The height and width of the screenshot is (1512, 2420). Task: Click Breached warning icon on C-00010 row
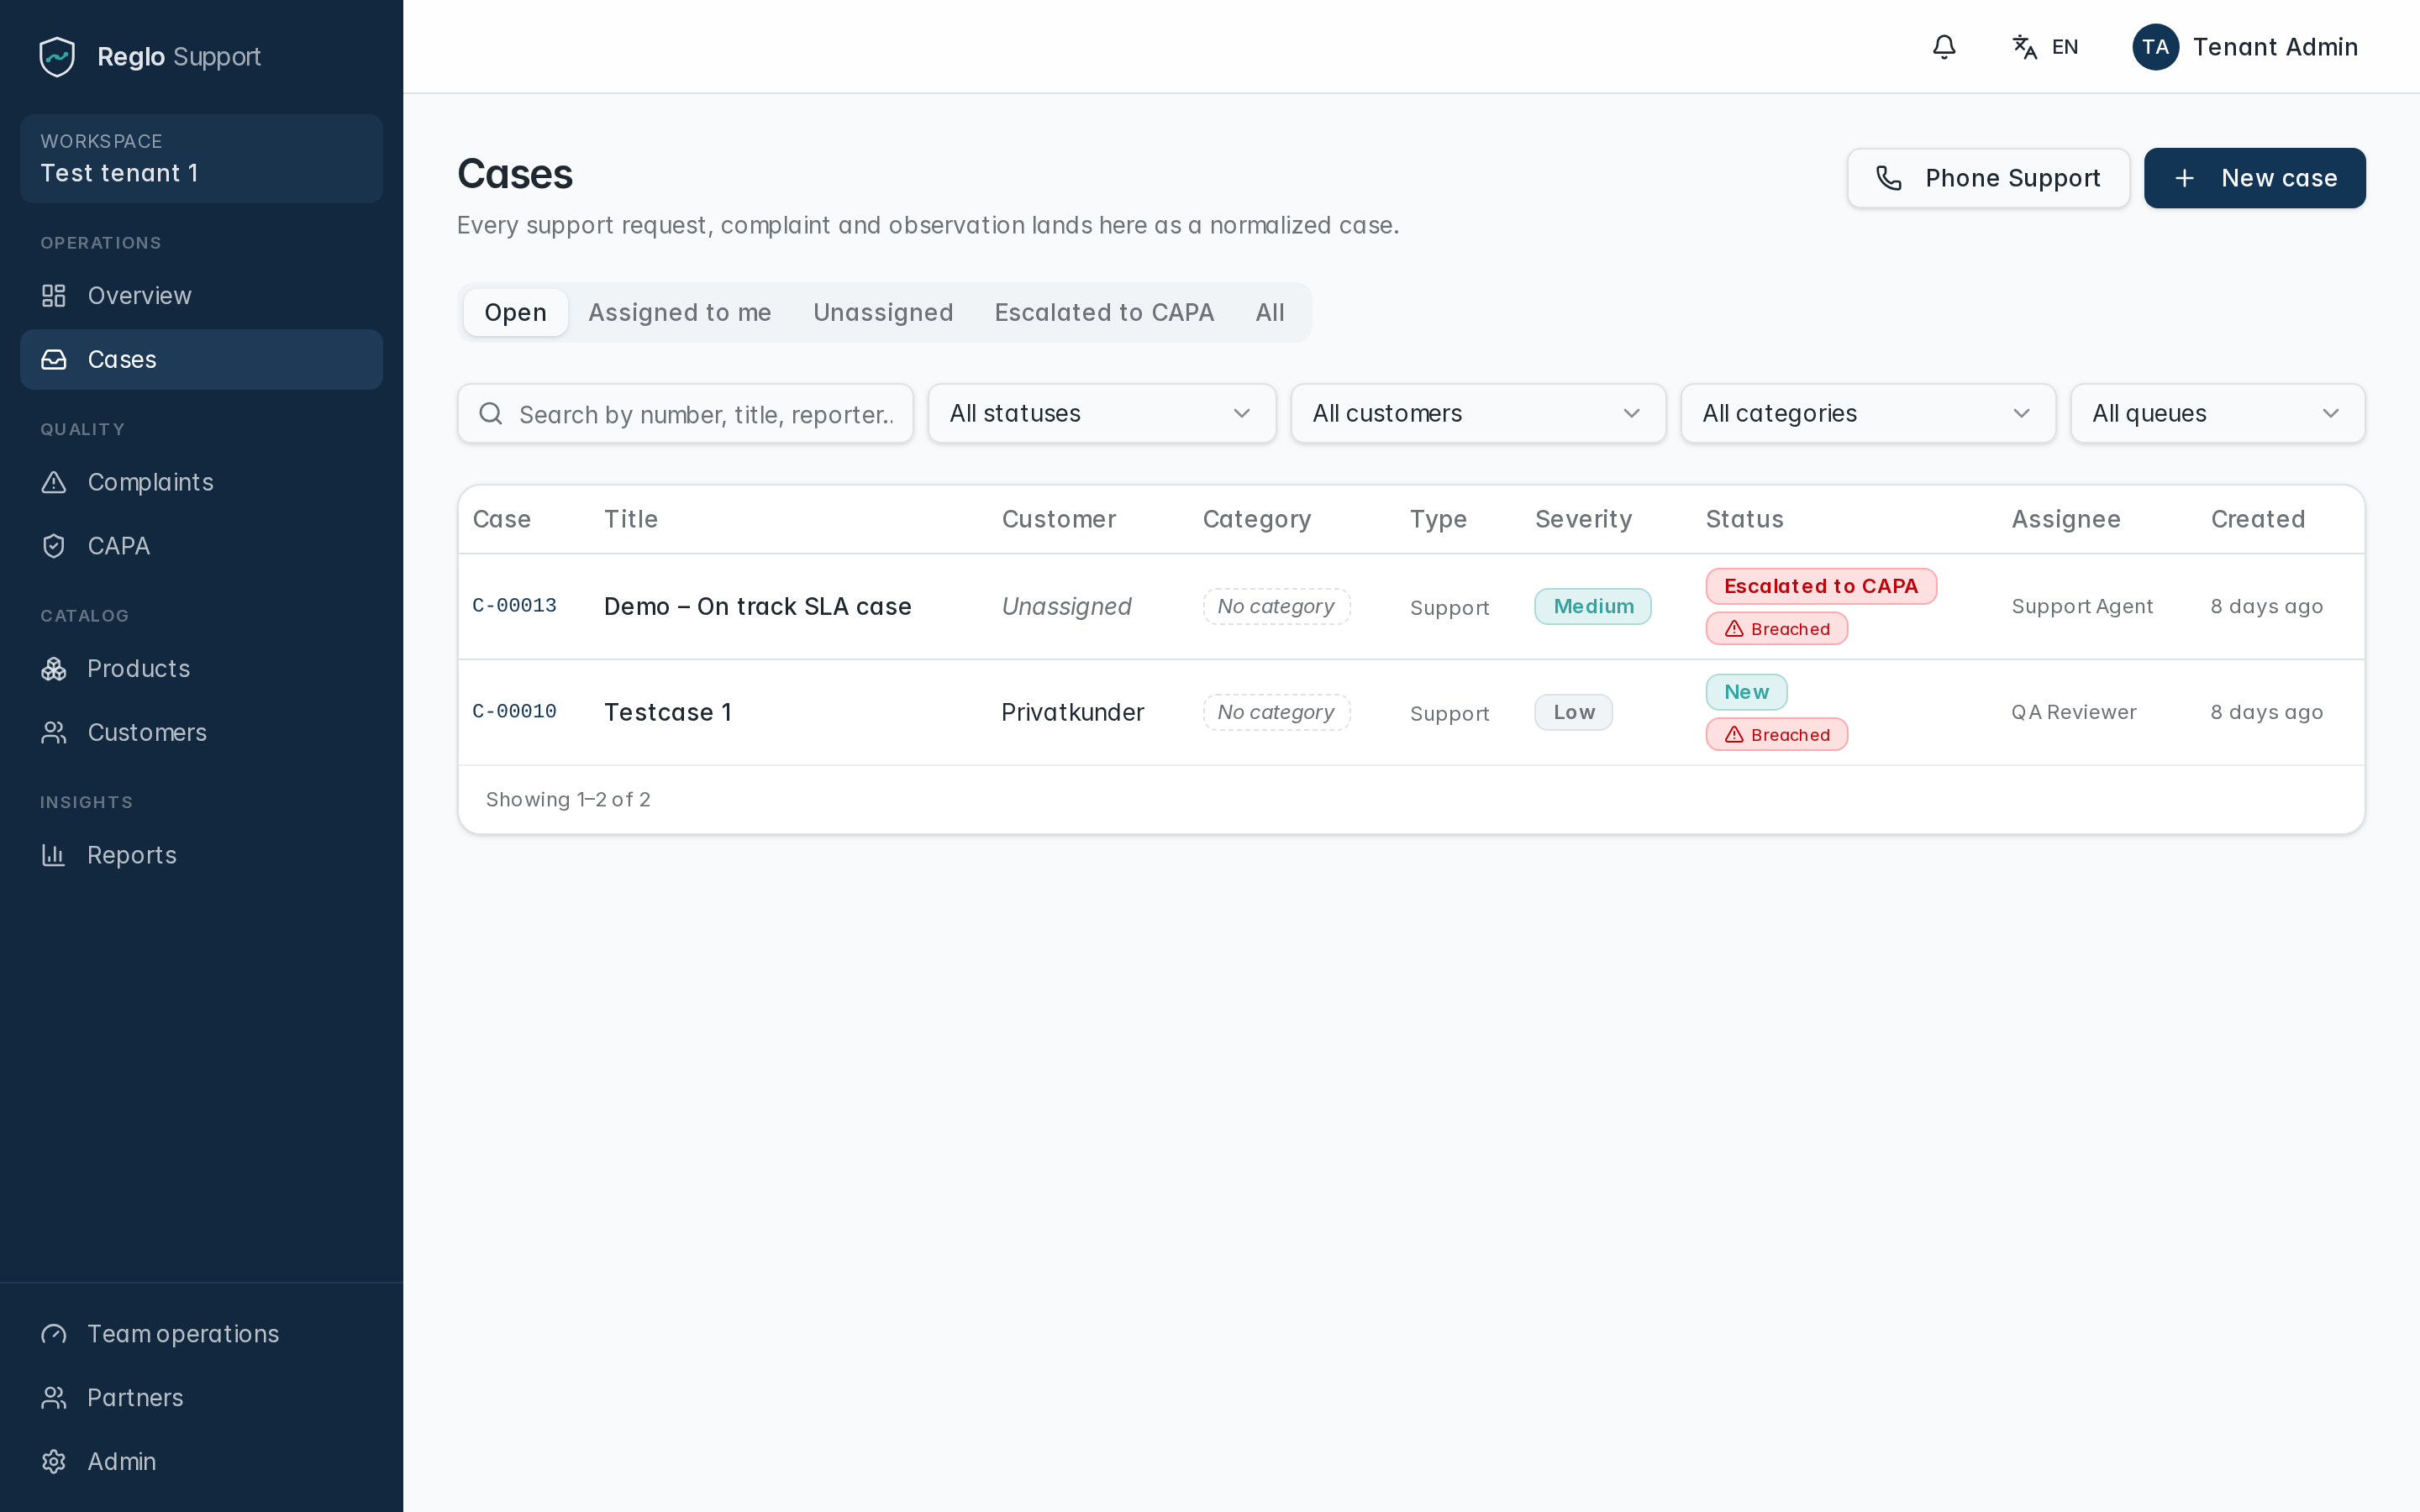1734,735
